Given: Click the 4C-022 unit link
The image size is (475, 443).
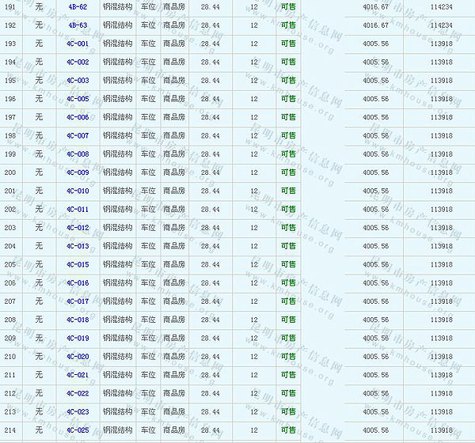Looking at the screenshot, I should 78,393.
